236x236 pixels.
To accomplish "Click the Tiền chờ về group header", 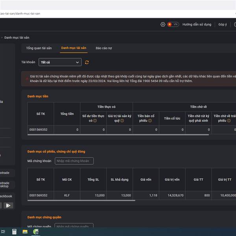I will pyautogui.click(x=198, y=107).
